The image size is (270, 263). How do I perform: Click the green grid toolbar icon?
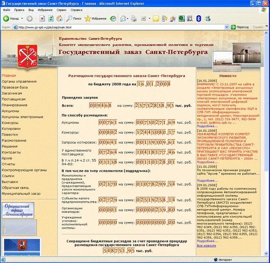pyautogui.click(x=181, y=18)
